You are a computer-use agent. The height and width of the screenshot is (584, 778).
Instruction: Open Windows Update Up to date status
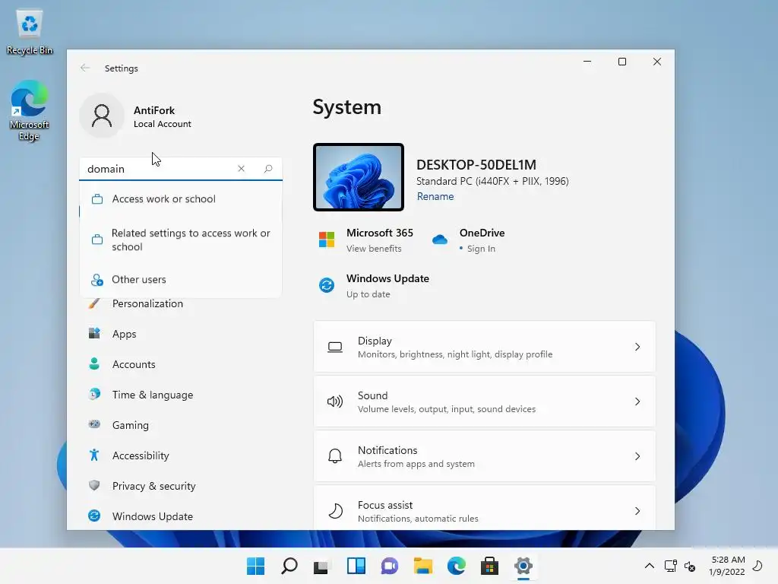(375, 286)
